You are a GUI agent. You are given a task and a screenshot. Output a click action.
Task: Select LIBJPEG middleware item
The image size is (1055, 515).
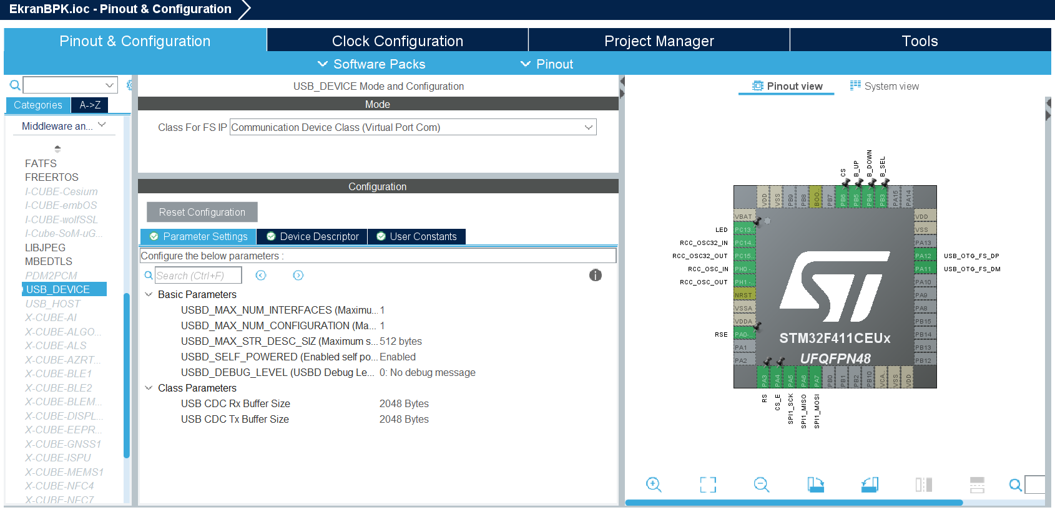click(x=45, y=248)
